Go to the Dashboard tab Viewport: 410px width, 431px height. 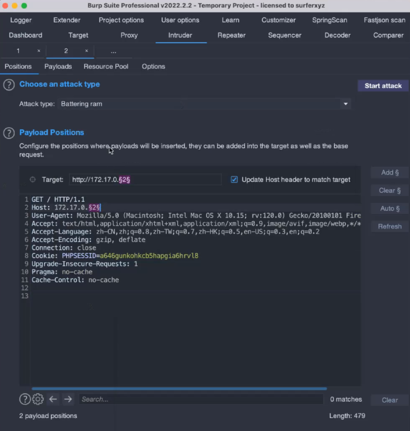pyautogui.click(x=25, y=35)
